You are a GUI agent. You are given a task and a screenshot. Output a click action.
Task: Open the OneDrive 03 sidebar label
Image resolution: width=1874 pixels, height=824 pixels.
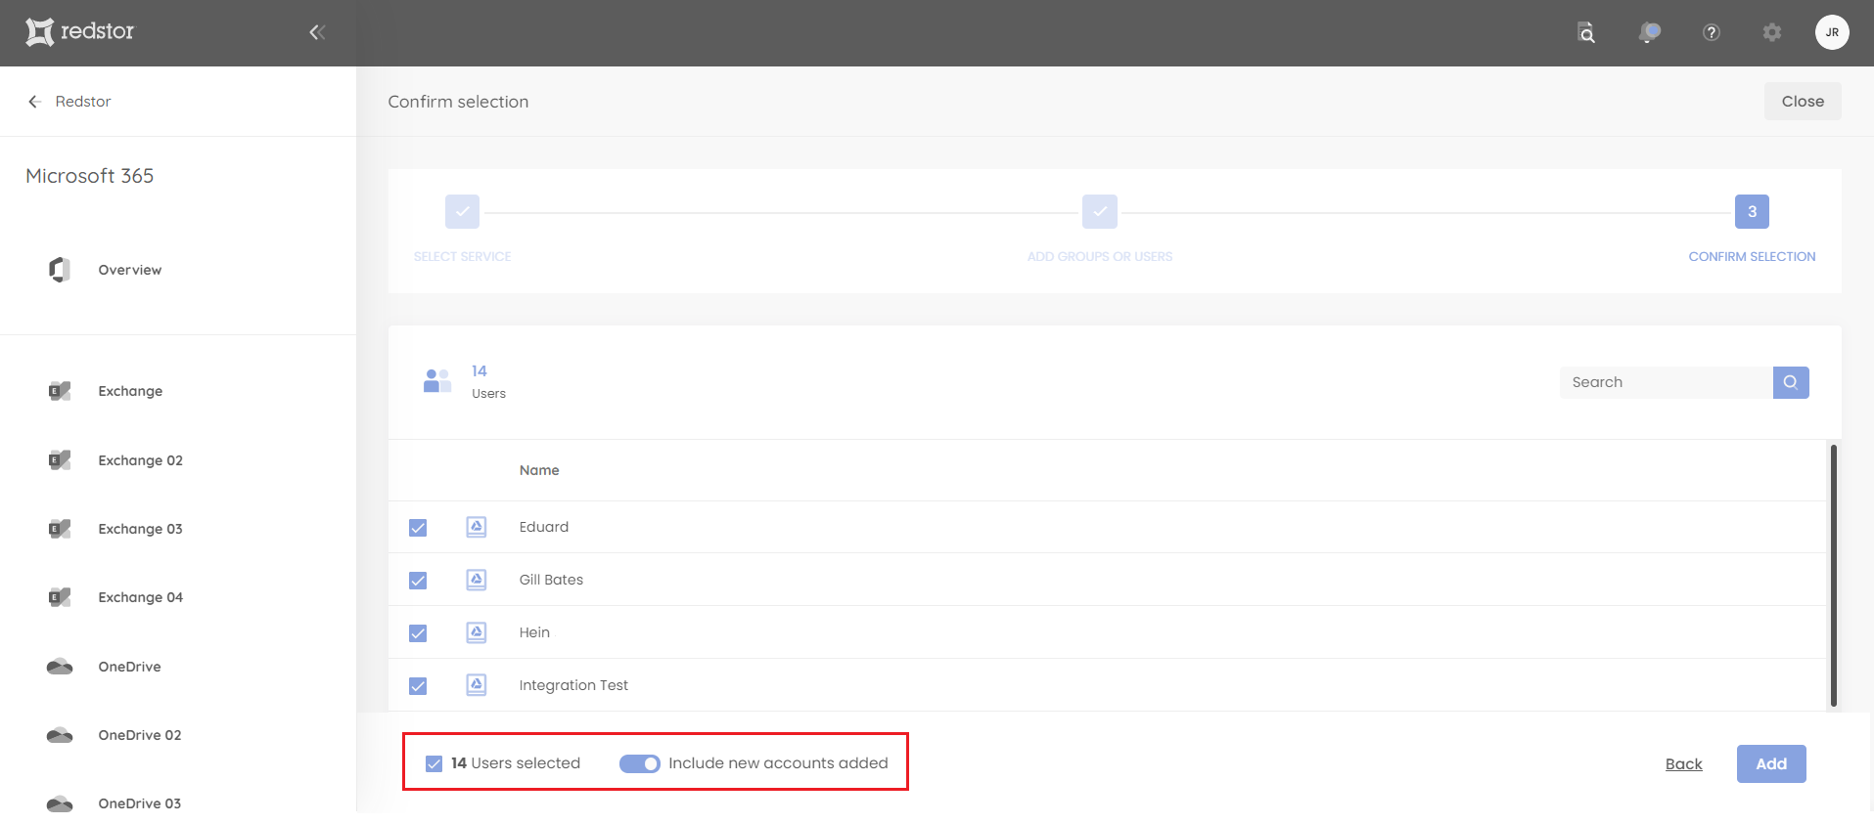click(x=139, y=803)
